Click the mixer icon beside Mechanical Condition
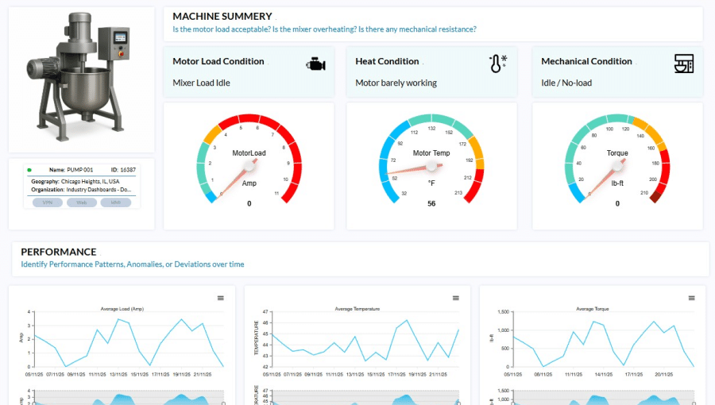Screen dimensions: 715x405 coord(683,64)
